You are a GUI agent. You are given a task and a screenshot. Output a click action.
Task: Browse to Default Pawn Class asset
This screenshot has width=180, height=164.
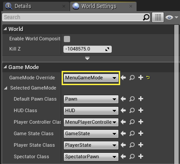pos(132,99)
